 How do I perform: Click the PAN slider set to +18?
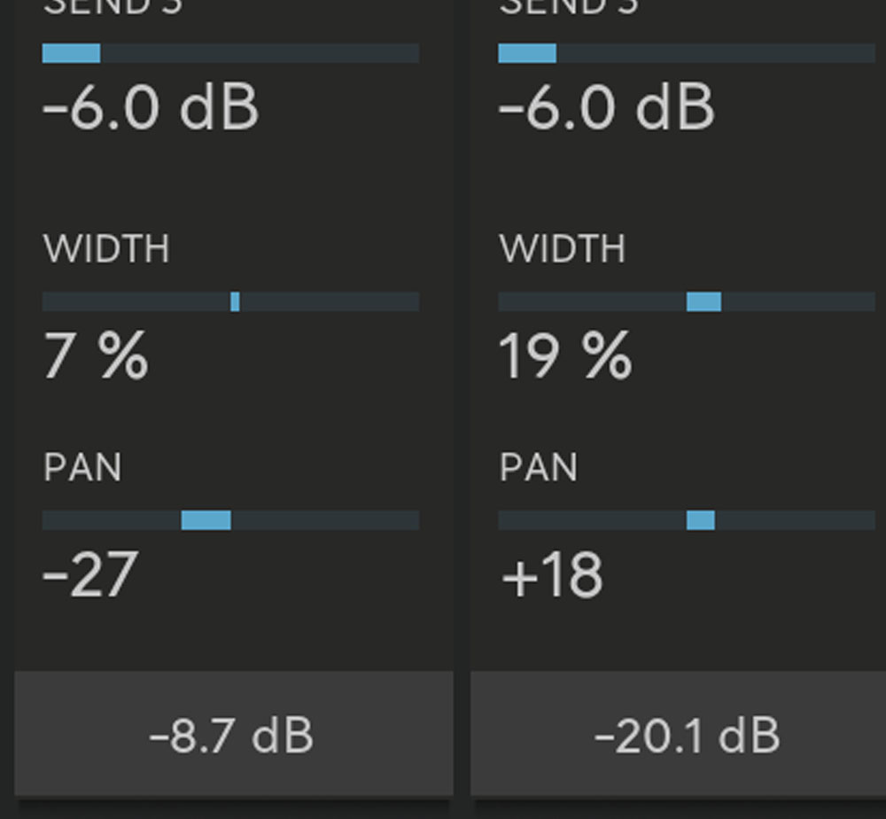(x=687, y=520)
